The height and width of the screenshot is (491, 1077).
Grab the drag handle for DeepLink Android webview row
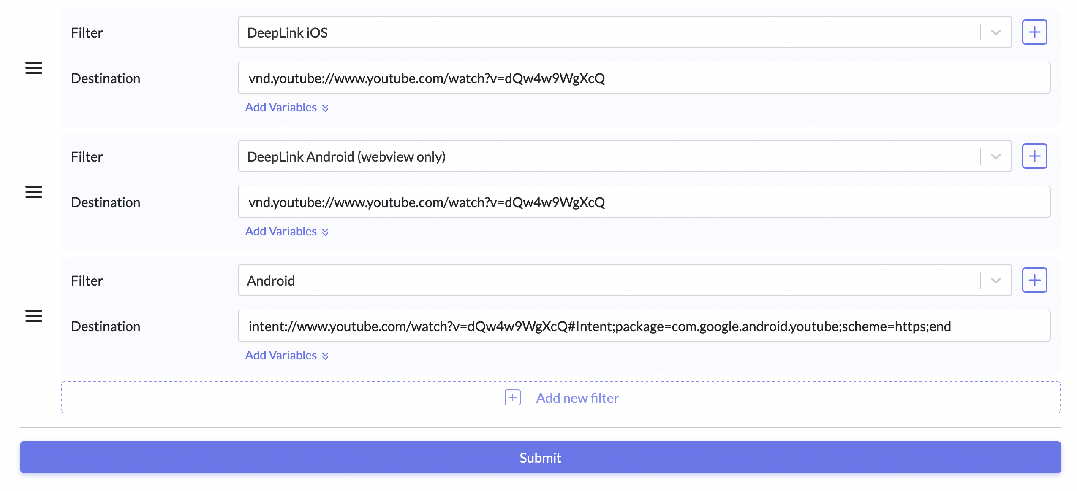pos(34,192)
